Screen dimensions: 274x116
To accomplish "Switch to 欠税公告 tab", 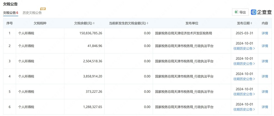I will point(11,13).
